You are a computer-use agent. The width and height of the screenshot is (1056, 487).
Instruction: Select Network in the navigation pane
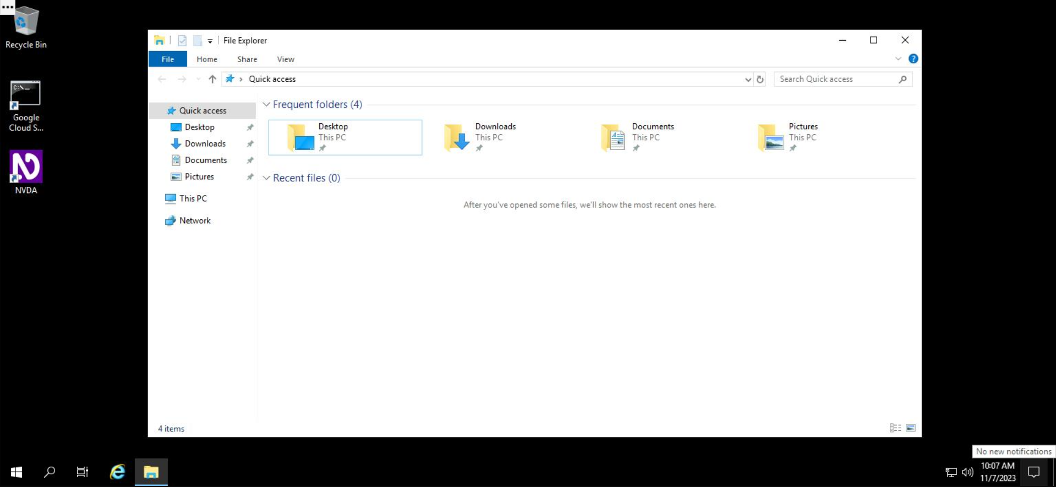195,220
